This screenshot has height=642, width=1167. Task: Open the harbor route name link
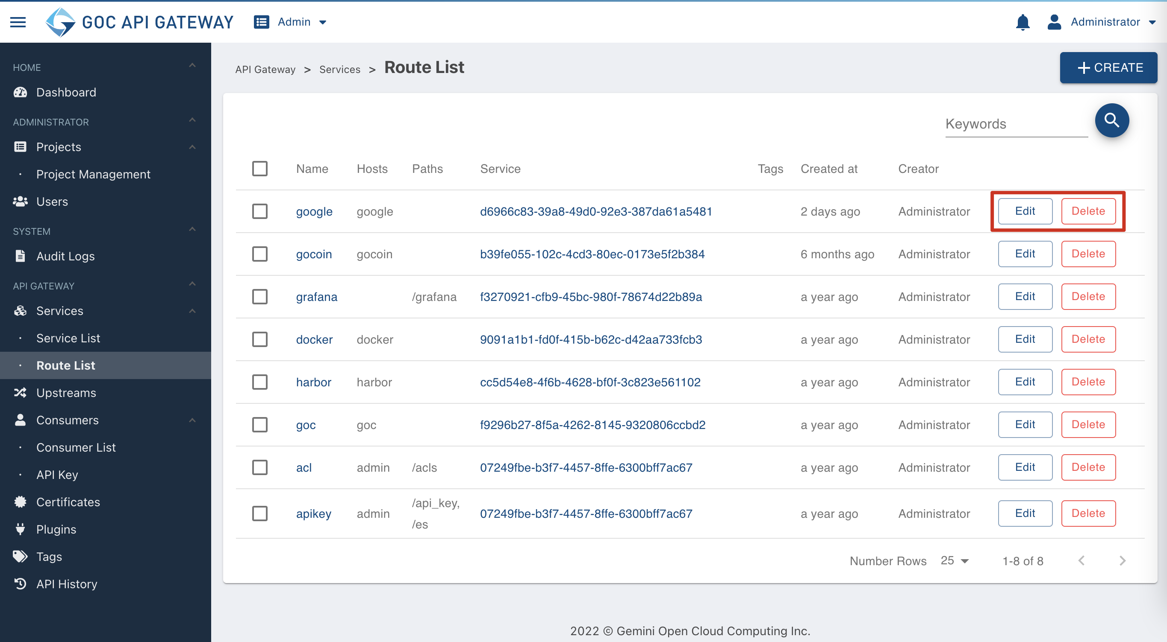tap(313, 382)
